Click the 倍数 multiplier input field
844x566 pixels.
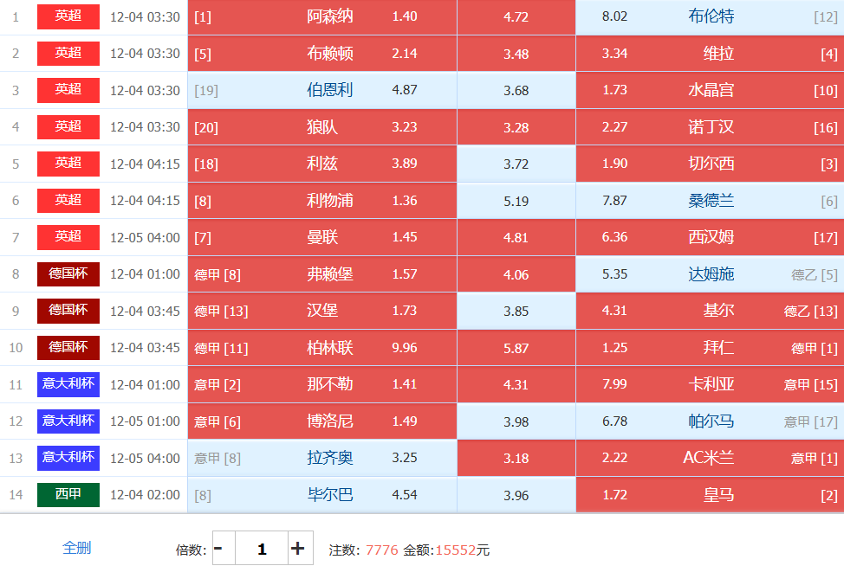click(x=262, y=549)
